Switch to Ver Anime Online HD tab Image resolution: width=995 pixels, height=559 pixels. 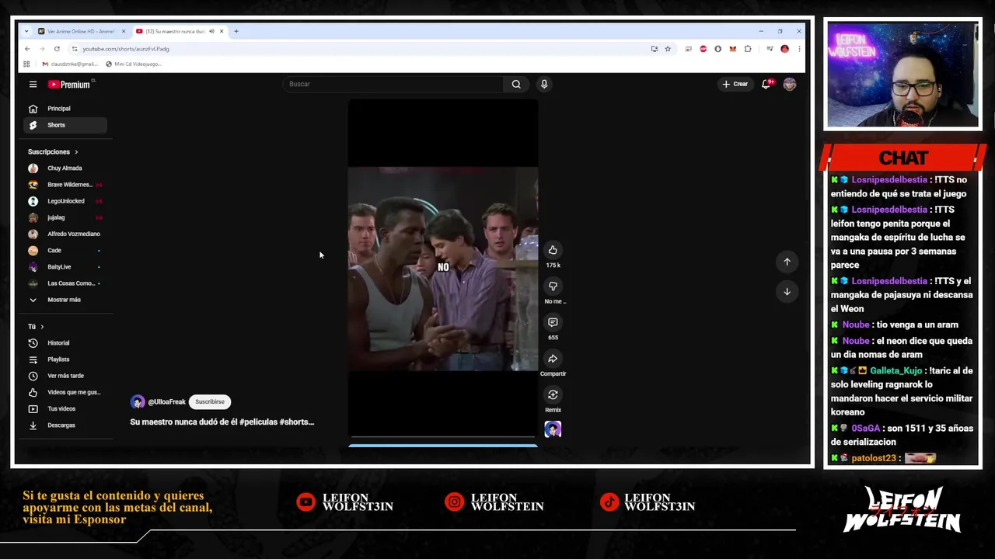pyautogui.click(x=81, y=31)
